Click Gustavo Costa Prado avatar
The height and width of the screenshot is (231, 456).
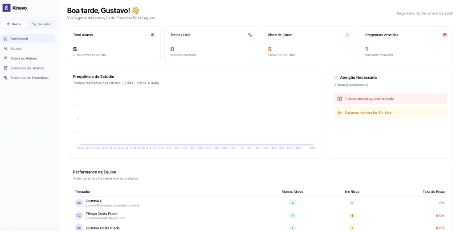coord(79,228)
